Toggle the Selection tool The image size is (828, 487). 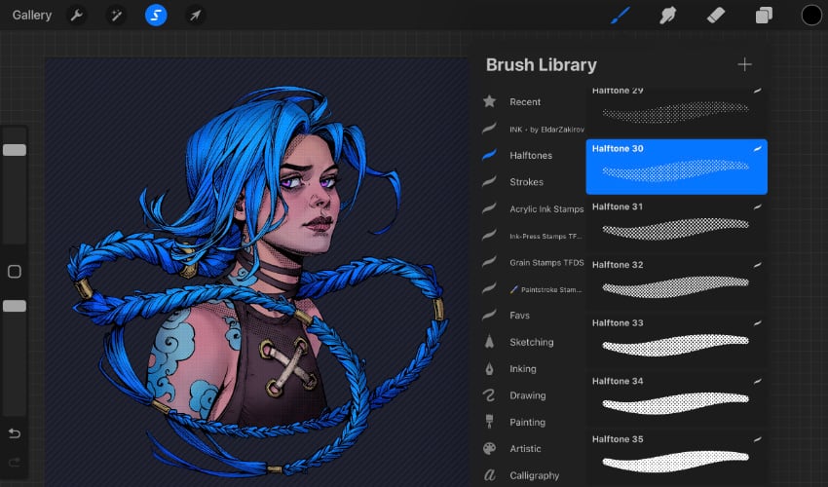pos(156,16)
